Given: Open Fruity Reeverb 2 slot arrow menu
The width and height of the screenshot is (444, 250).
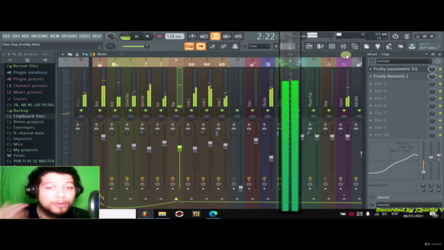Looking at the screenshot, I should point(370,76).
